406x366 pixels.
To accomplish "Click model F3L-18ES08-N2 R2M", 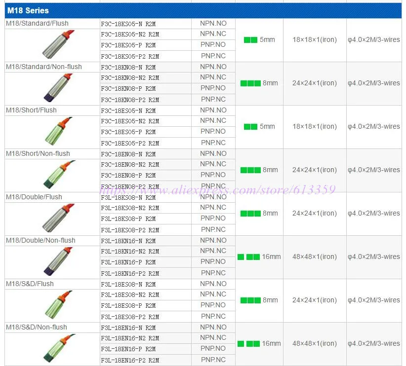I will tap(130, 295).
